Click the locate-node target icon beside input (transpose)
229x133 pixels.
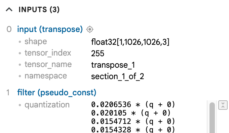coord(90,29)
